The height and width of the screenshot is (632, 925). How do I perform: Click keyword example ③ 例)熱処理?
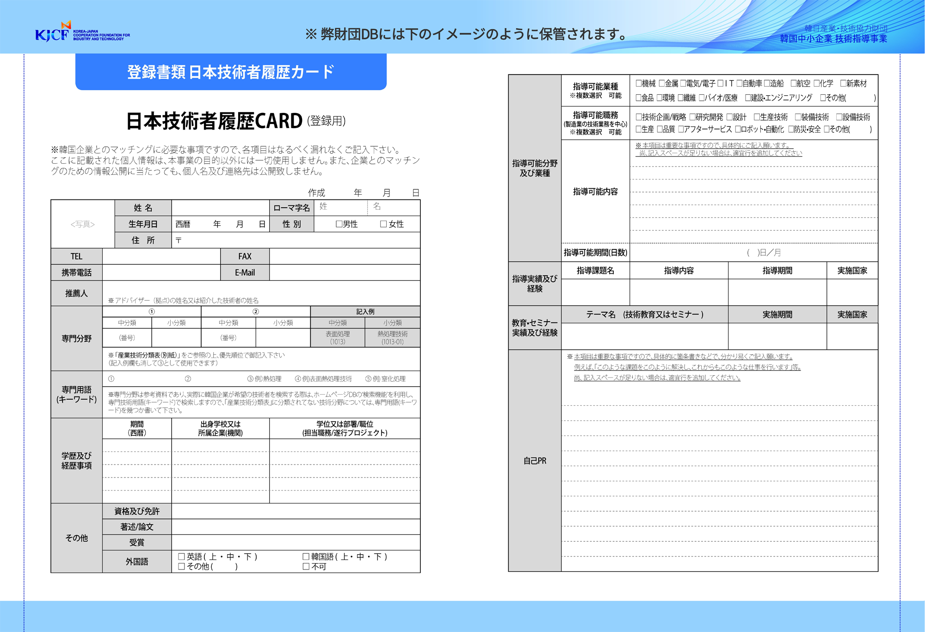pos(264,379)
